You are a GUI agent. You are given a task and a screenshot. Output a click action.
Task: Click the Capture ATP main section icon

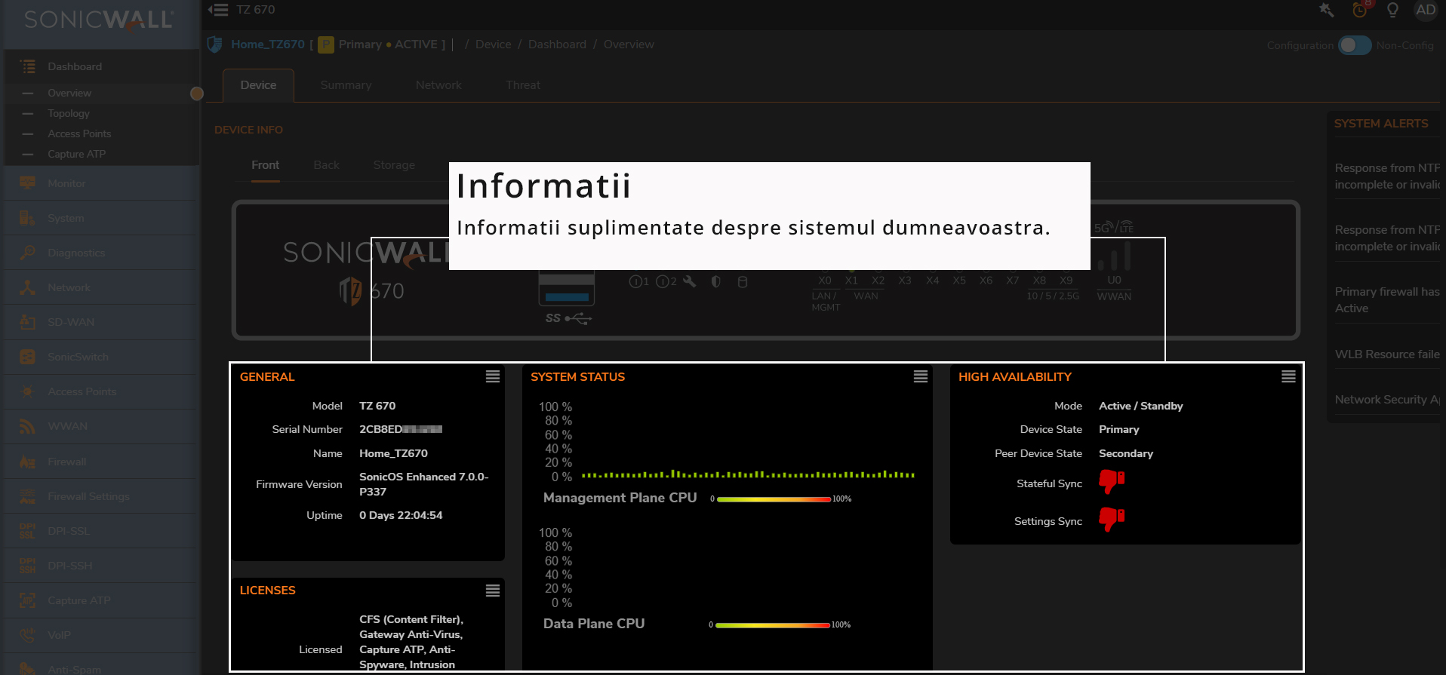coord(28,600)
